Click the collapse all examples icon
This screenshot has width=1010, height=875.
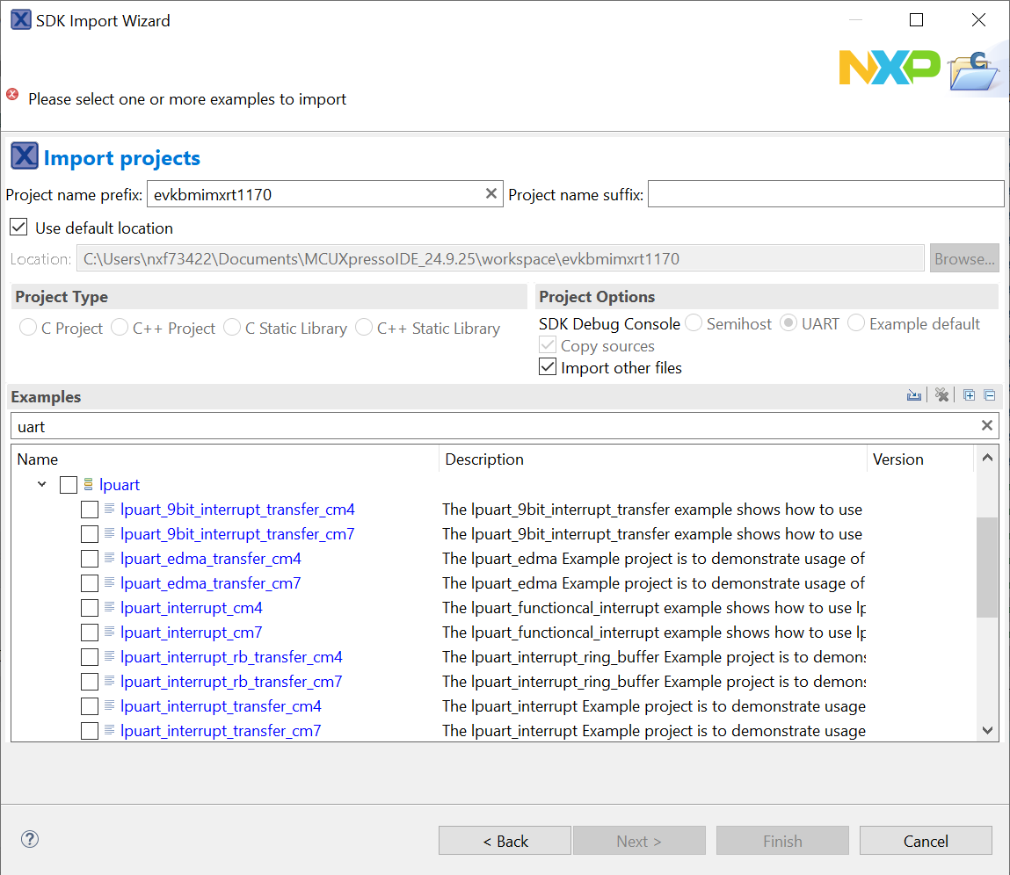tap(989, 396)
